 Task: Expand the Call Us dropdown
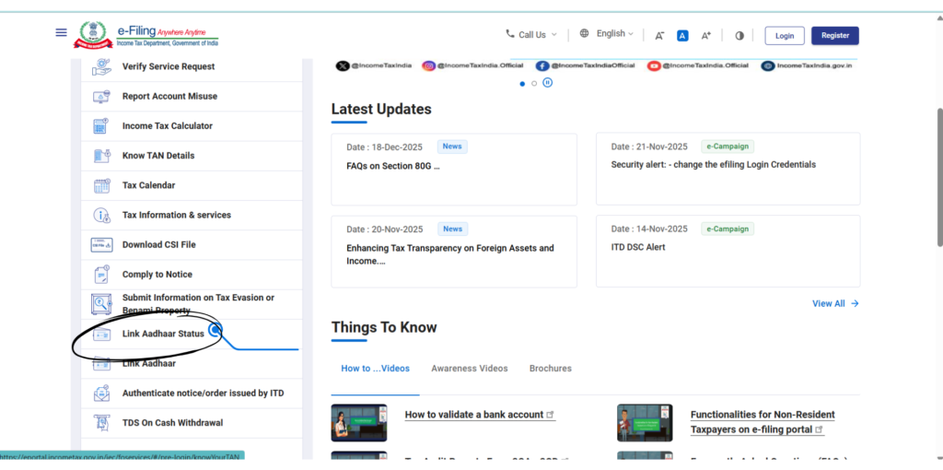(530, 35)
